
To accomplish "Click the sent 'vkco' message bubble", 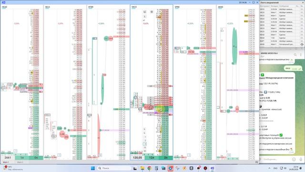I will [293, 68].
